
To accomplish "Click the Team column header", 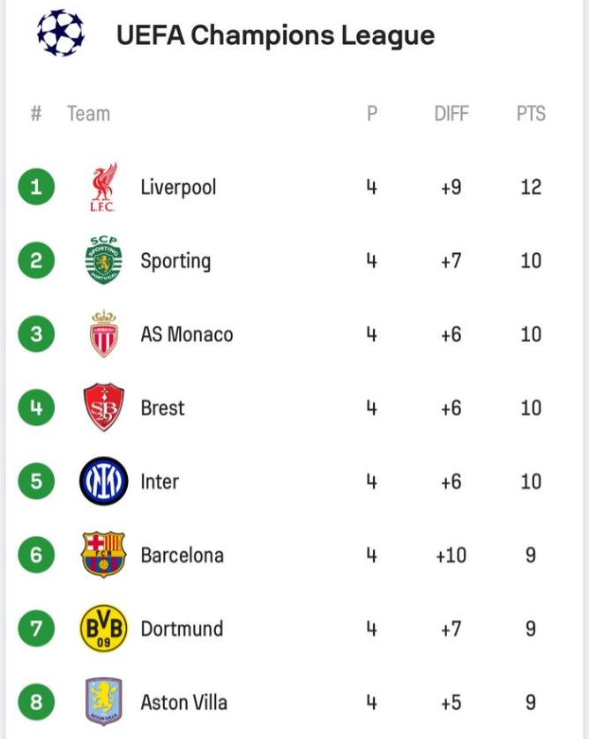I will [x=88, y=114].
